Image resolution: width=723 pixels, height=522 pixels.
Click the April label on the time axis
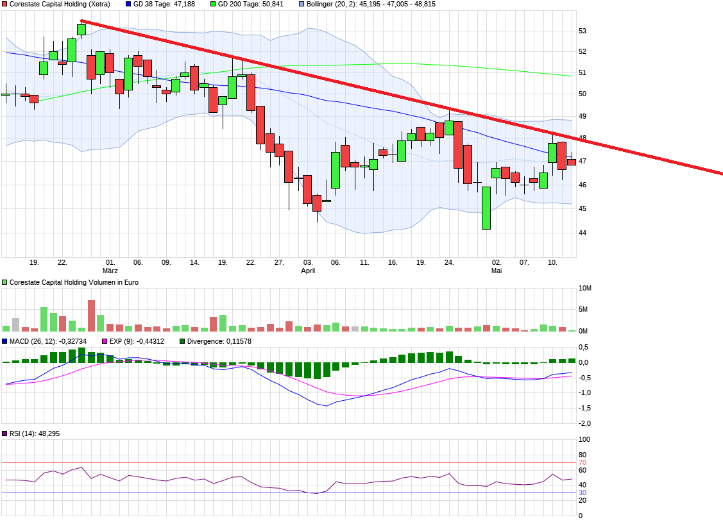click(308, 271)
